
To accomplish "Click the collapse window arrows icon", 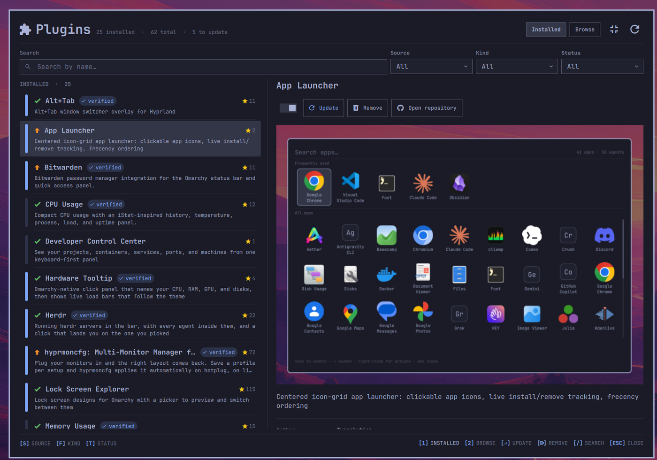I will pyautogui.click(x=614, y=29).
